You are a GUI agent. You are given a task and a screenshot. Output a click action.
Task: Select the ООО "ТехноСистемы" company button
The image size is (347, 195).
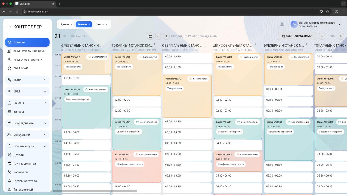click(297, 36)
